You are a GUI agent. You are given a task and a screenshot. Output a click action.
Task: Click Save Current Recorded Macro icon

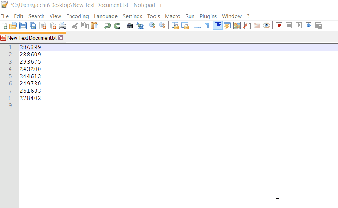click(x=318, y=25)
